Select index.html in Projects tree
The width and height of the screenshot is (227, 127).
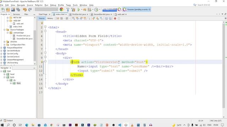click(17, 27)
